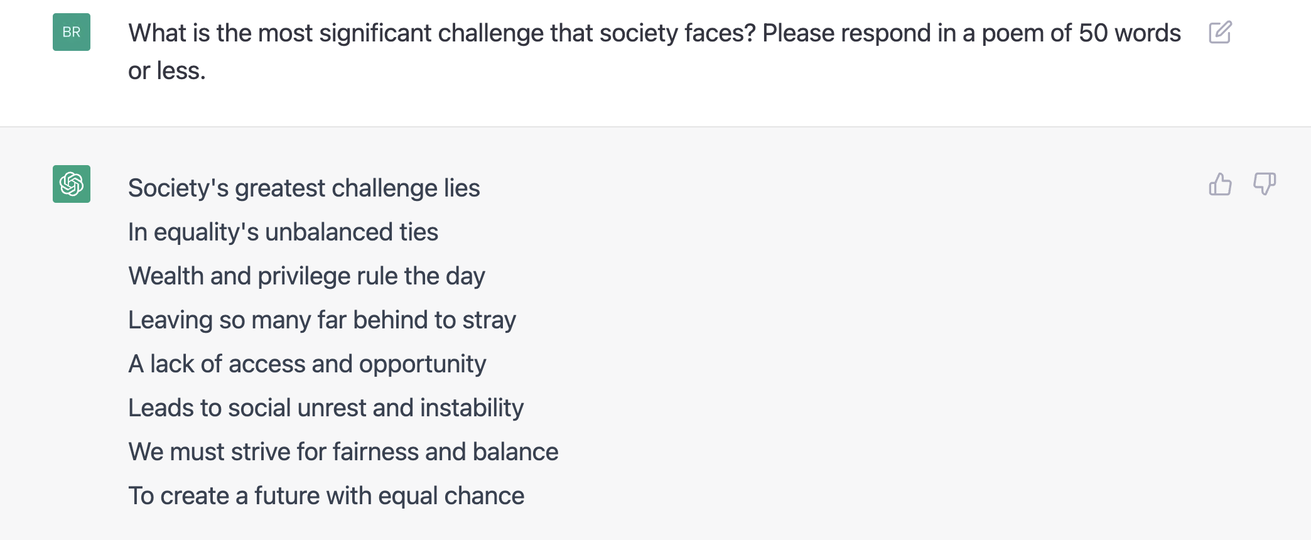Click the user question about society's challenge
The height and width of the screenshot is (540, 1311).
click(654, 33)
